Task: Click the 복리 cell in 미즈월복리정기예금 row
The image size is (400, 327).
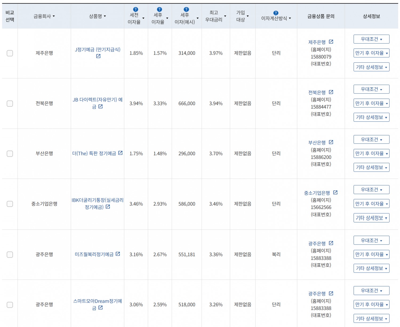Action: pyautogui.click(x=276, y=254)
